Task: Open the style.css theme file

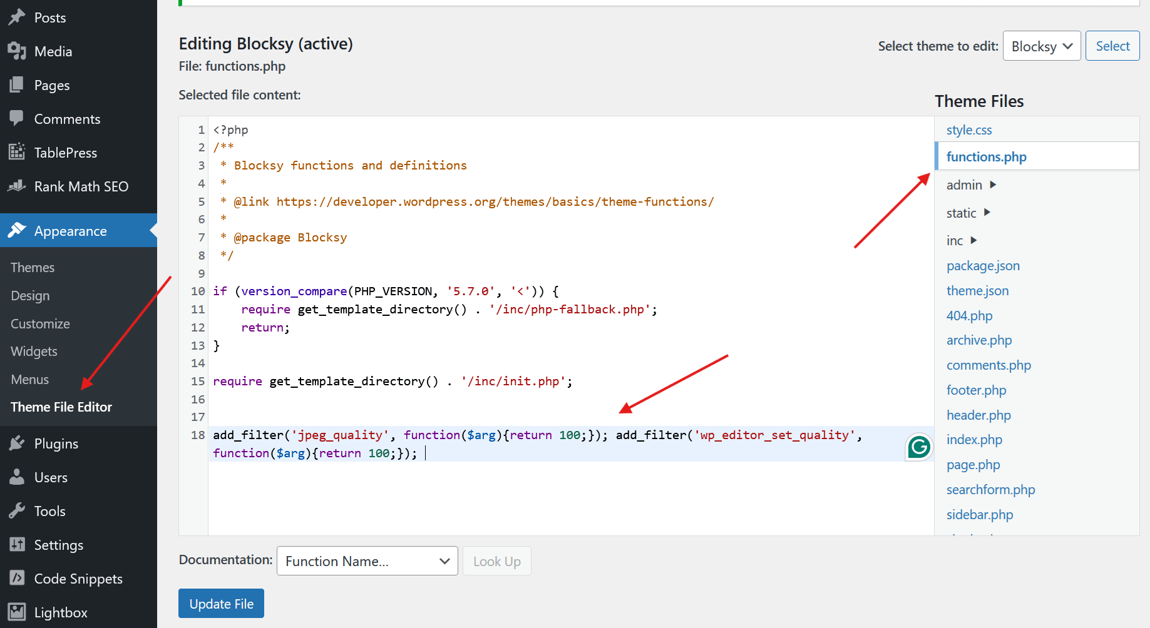Action: [968, 129]
